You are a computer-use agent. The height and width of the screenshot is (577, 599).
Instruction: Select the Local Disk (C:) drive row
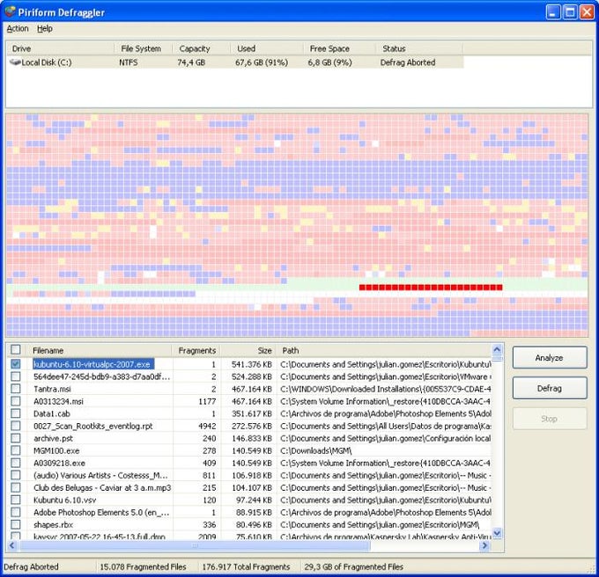coord(234,62)
